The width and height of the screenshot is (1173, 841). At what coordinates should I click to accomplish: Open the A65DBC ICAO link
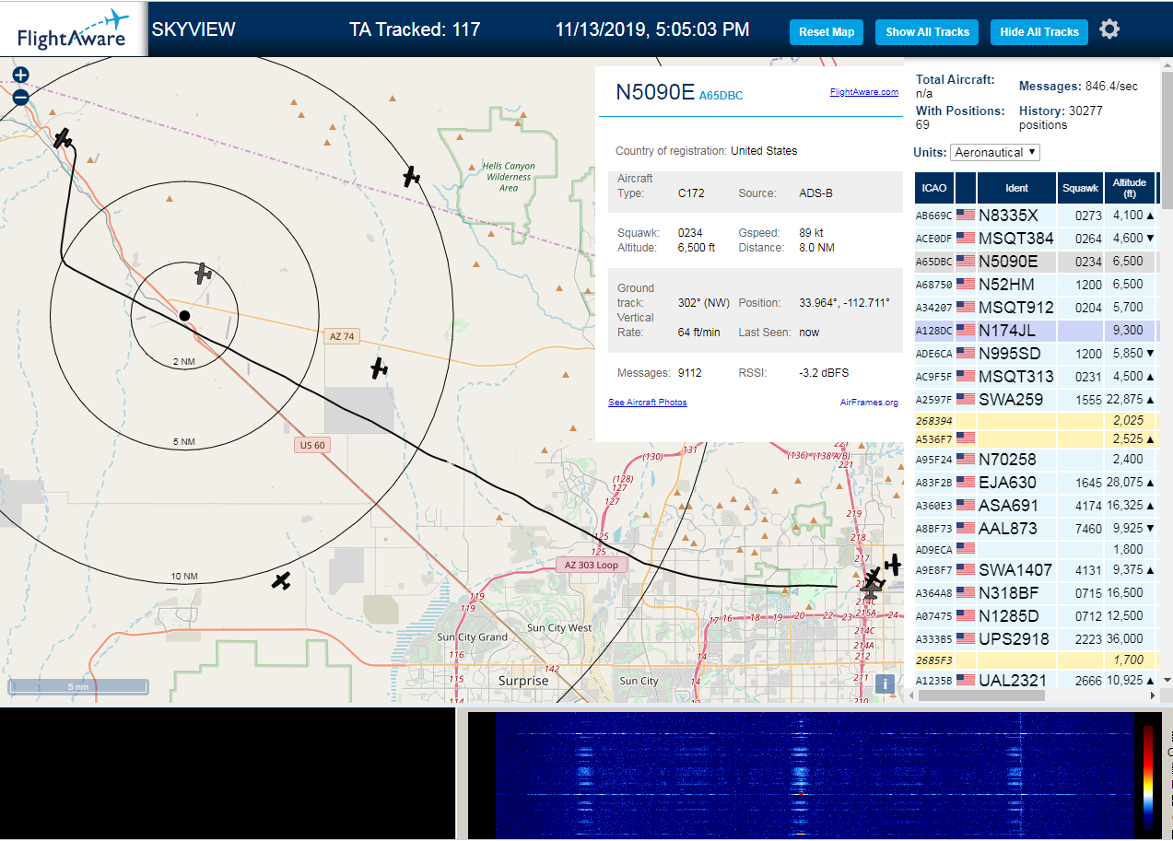[x=721, y=95]
